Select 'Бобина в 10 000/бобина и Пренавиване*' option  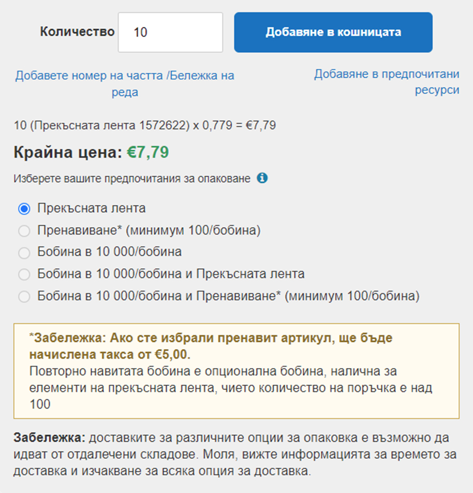click(x=24, y=297)
